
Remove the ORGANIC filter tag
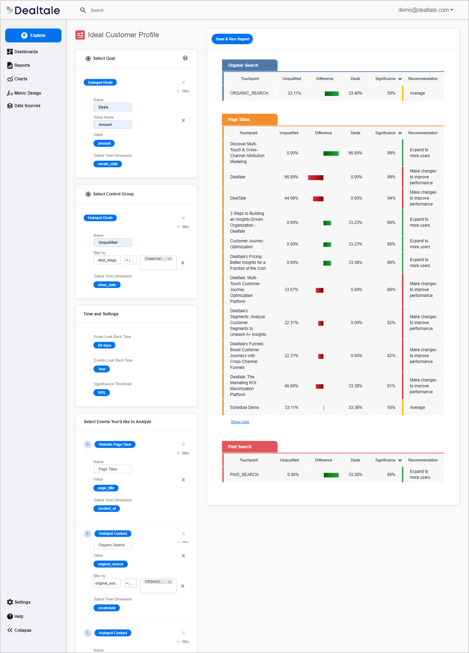click(170, 582)
